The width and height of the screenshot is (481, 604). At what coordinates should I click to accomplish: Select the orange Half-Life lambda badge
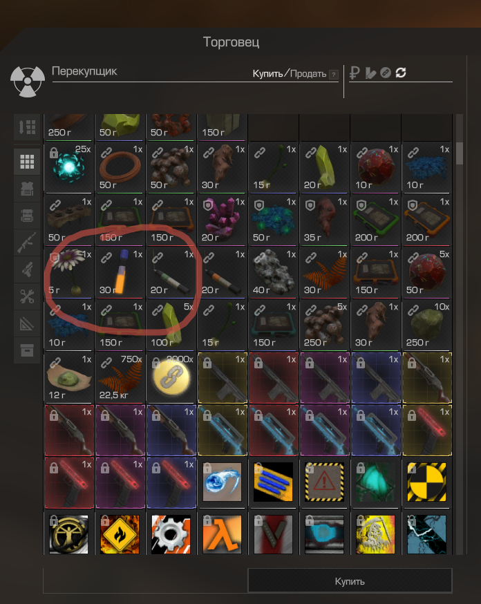point(223,535)
